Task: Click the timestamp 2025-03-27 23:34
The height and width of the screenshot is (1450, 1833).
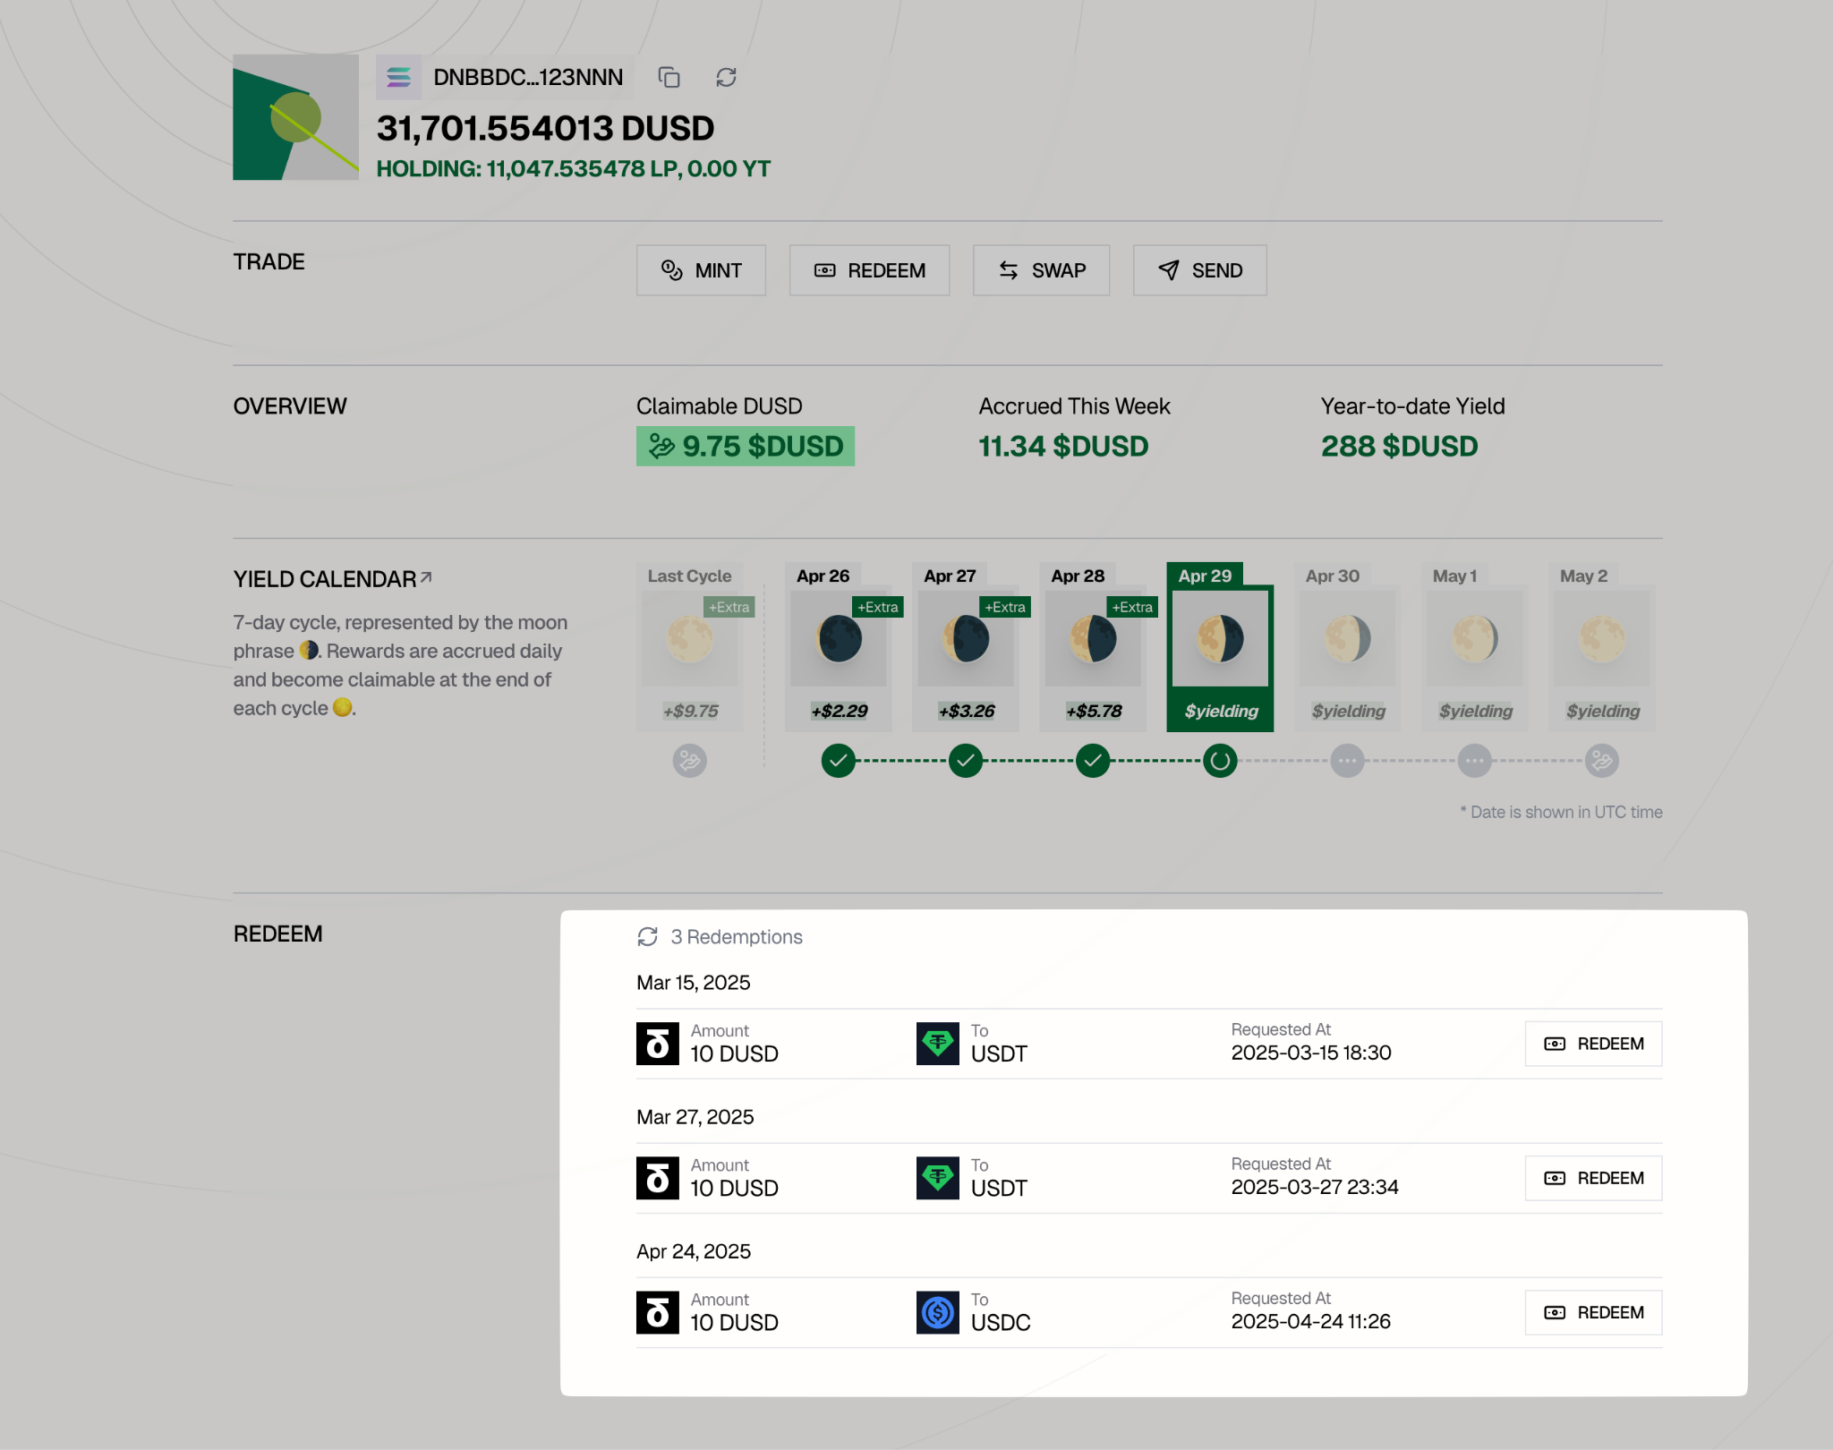Action: coord(1315,1187)
